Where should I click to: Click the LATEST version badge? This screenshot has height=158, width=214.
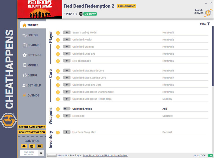point(90,14)
